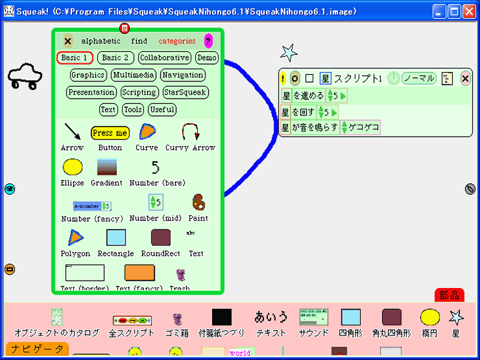Select the Graphics category
This screenshot has height=360, width=480.
88,75
